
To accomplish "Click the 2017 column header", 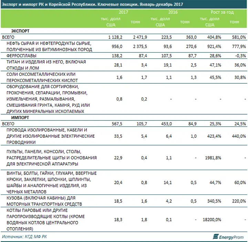I will click(x=123, y=12).
